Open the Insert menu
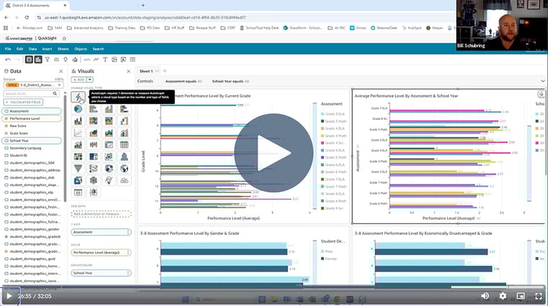The height and width of the screenshot is (306, 548). click(47, 49)
